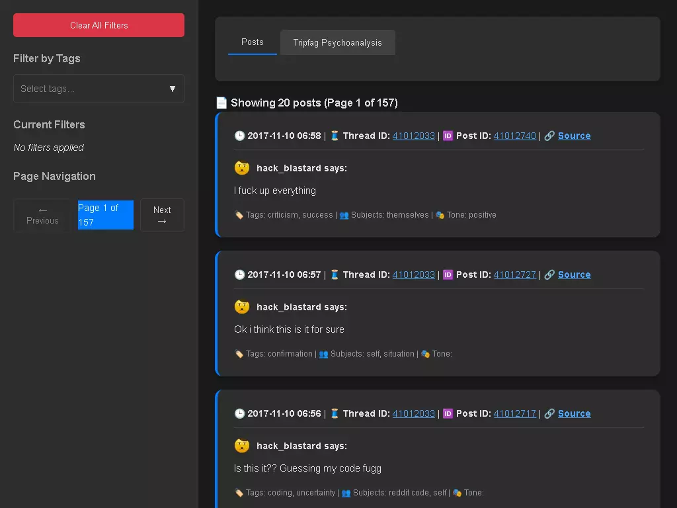Click masks icon on 'Ok i think this' post
This screenshot has width=677, height=508.
pos(425,354)
